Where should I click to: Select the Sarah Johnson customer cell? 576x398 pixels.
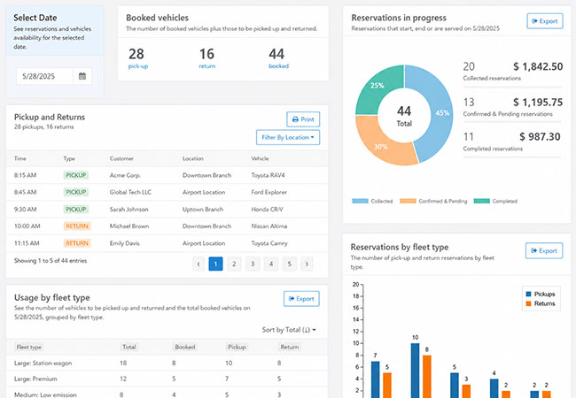click(x=129, y=210)
